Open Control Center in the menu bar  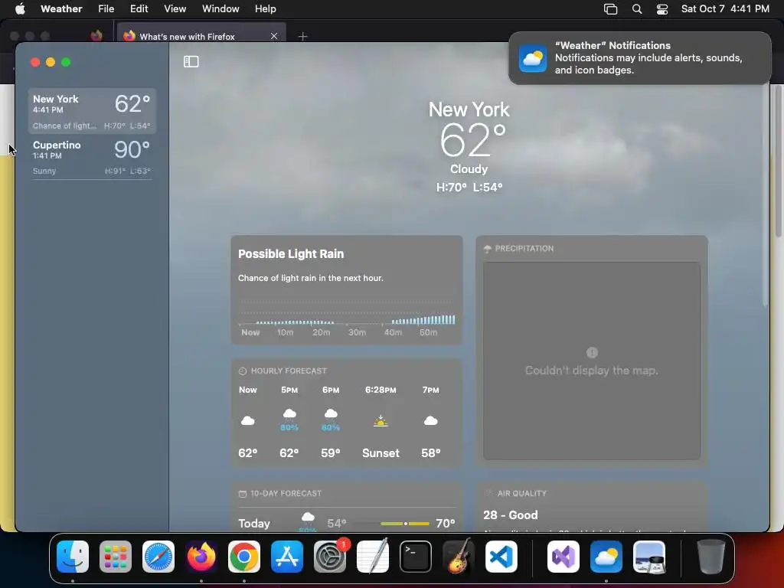coord(662,9)
